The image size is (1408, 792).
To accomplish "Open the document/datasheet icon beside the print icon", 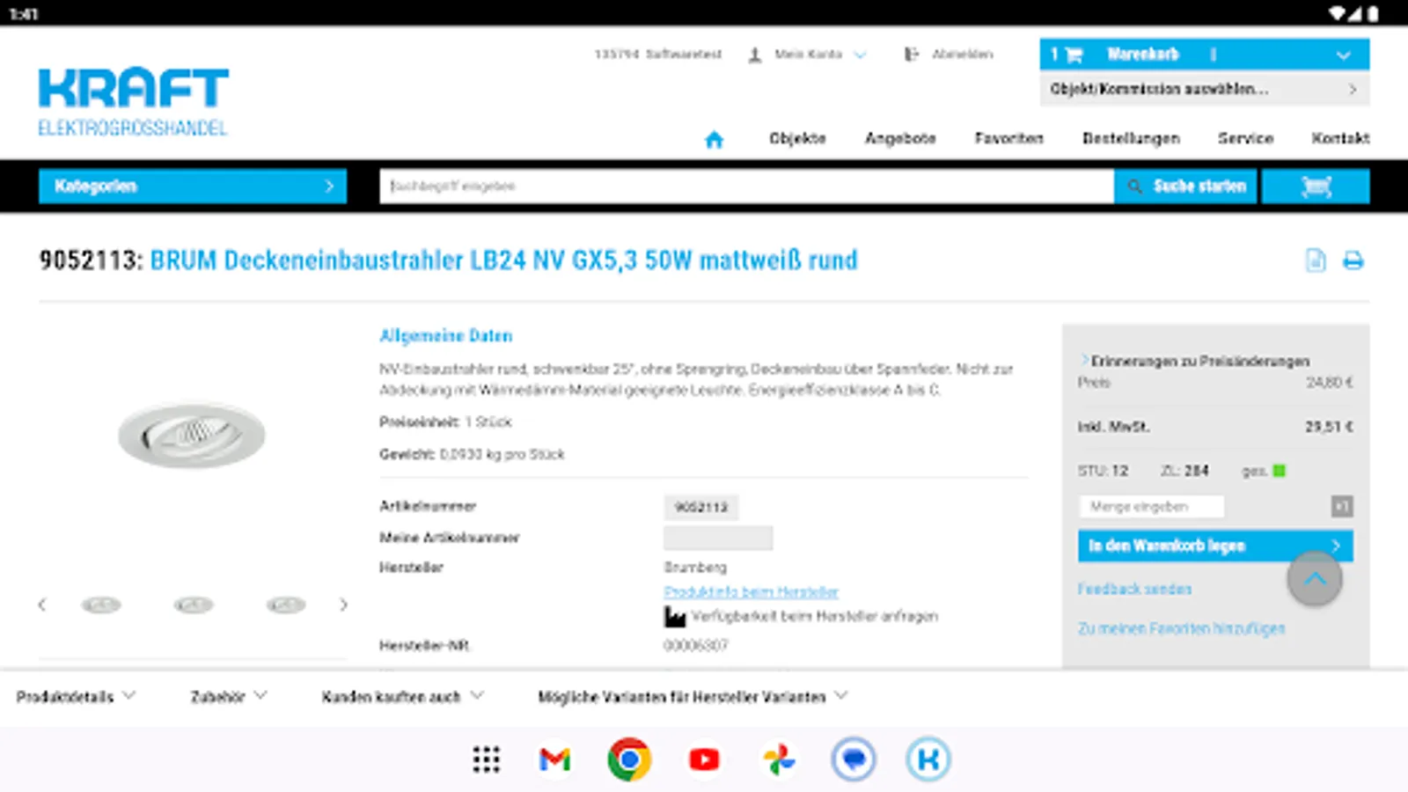I will click(x=1314, y=260).
